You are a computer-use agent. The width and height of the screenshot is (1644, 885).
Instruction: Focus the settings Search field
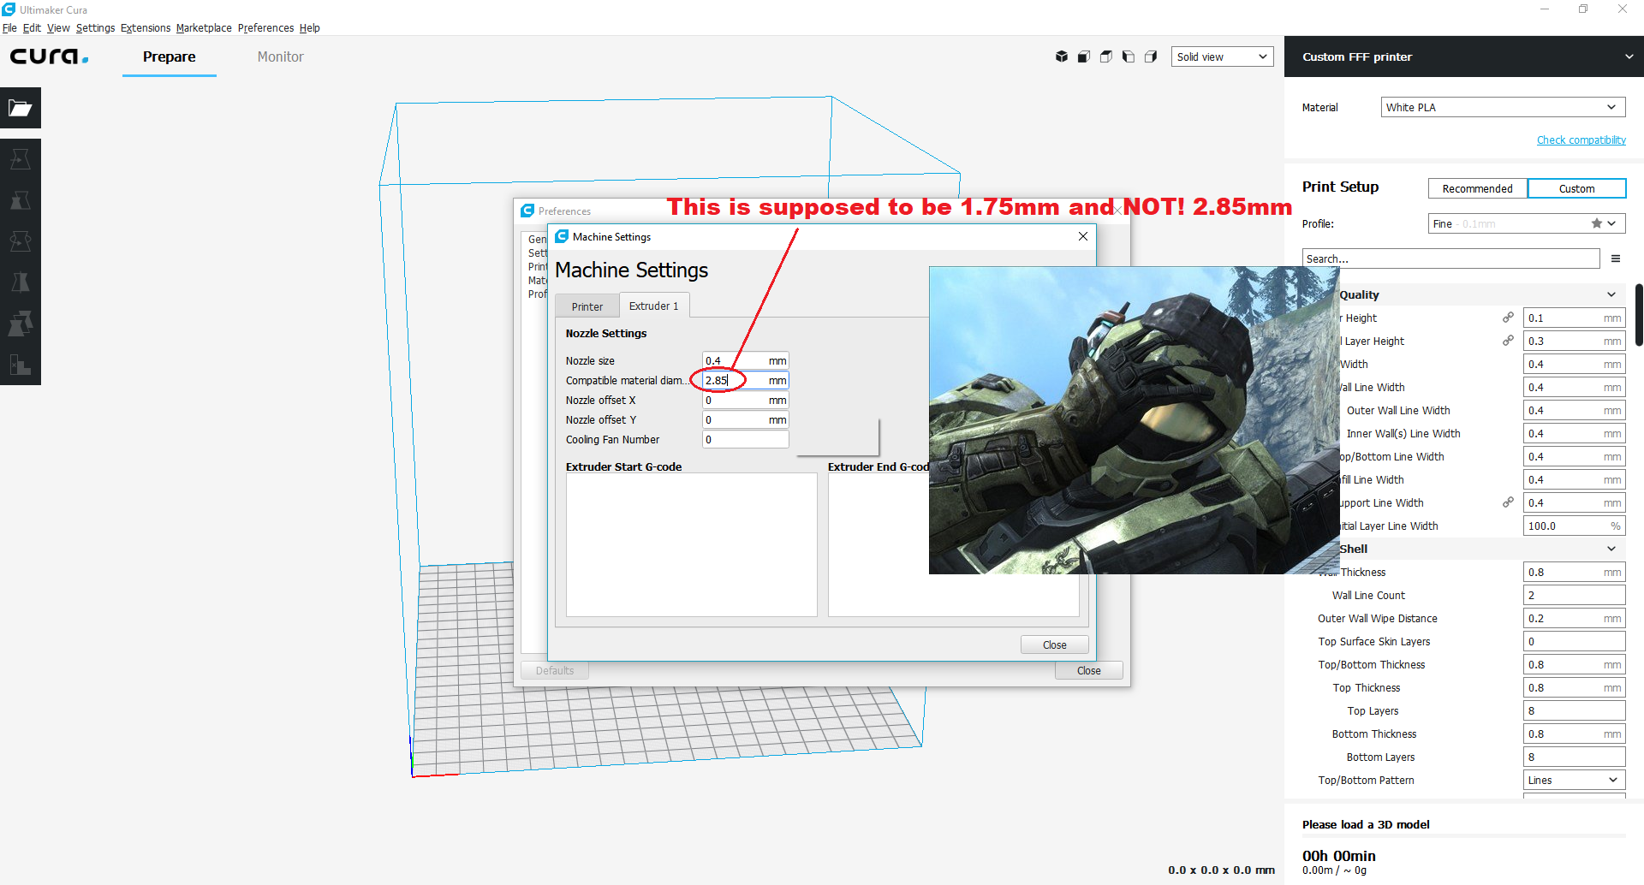point(1450,258)
